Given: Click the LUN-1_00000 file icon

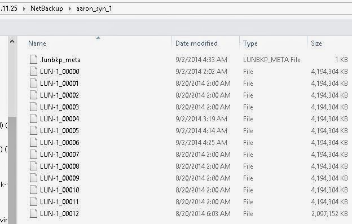Looking at the screenshot, I should (33, 71).
